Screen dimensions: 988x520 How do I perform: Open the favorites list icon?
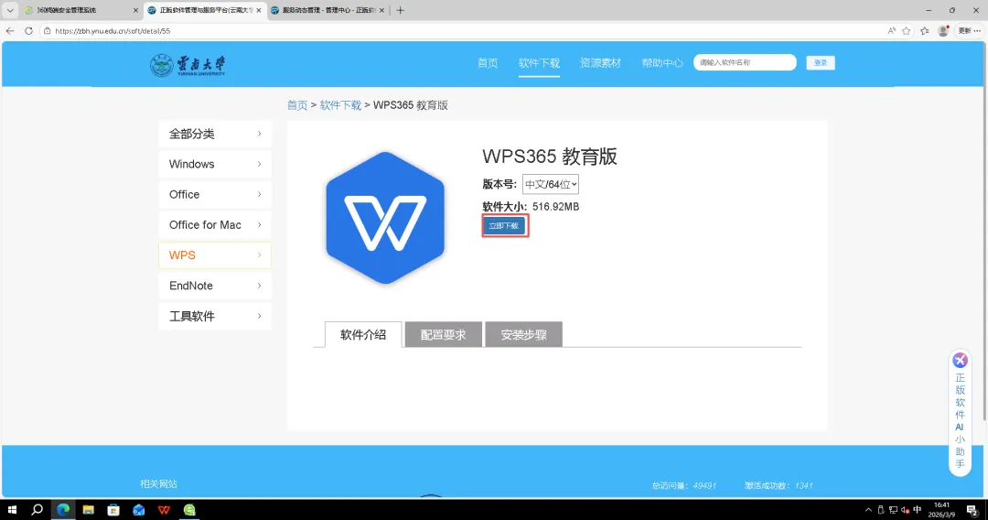924,30
